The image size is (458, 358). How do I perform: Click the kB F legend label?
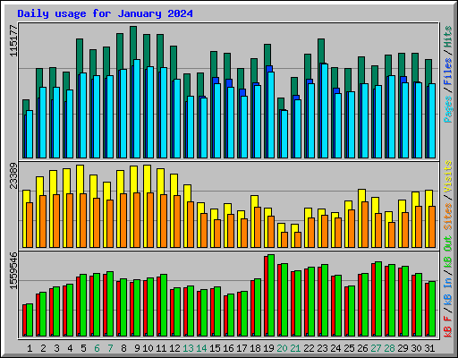pyautogui.click(x=448, y=327)
